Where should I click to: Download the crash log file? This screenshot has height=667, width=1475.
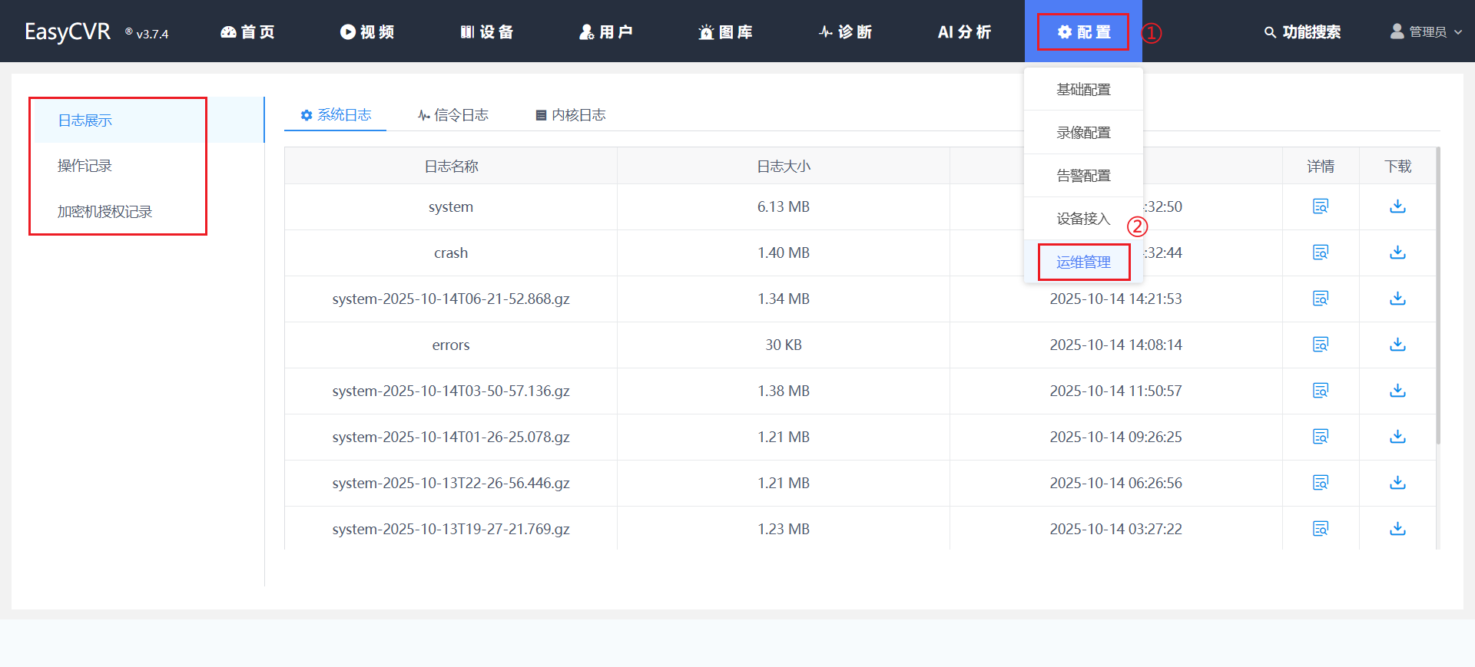tap(1397, 253)
